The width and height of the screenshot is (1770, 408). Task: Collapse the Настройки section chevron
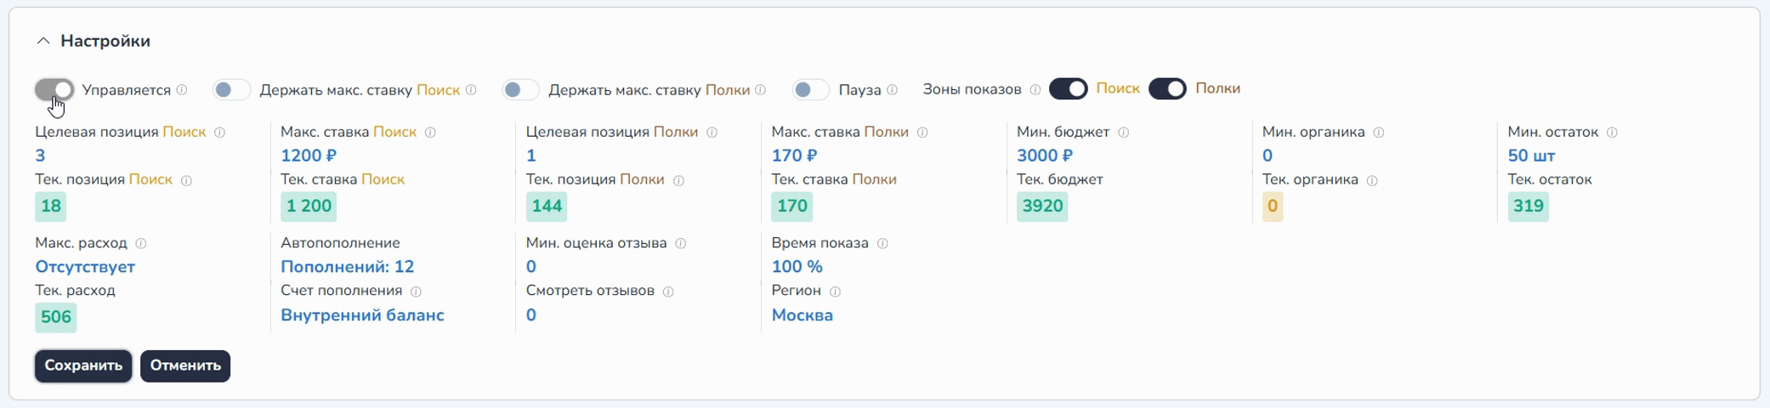[x=43, y=41]
